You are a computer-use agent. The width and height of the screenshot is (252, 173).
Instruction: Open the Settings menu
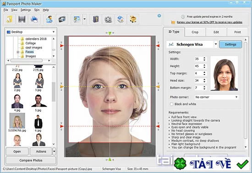(26, 10)
